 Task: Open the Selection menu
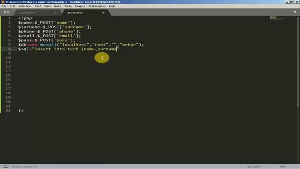25,6
